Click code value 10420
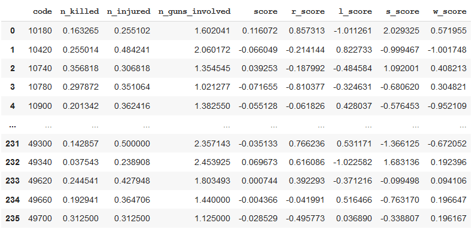This screenshot has height=229, width=475. point(40,50)
